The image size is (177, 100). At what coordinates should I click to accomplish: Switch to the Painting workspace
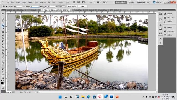point(141,2)
